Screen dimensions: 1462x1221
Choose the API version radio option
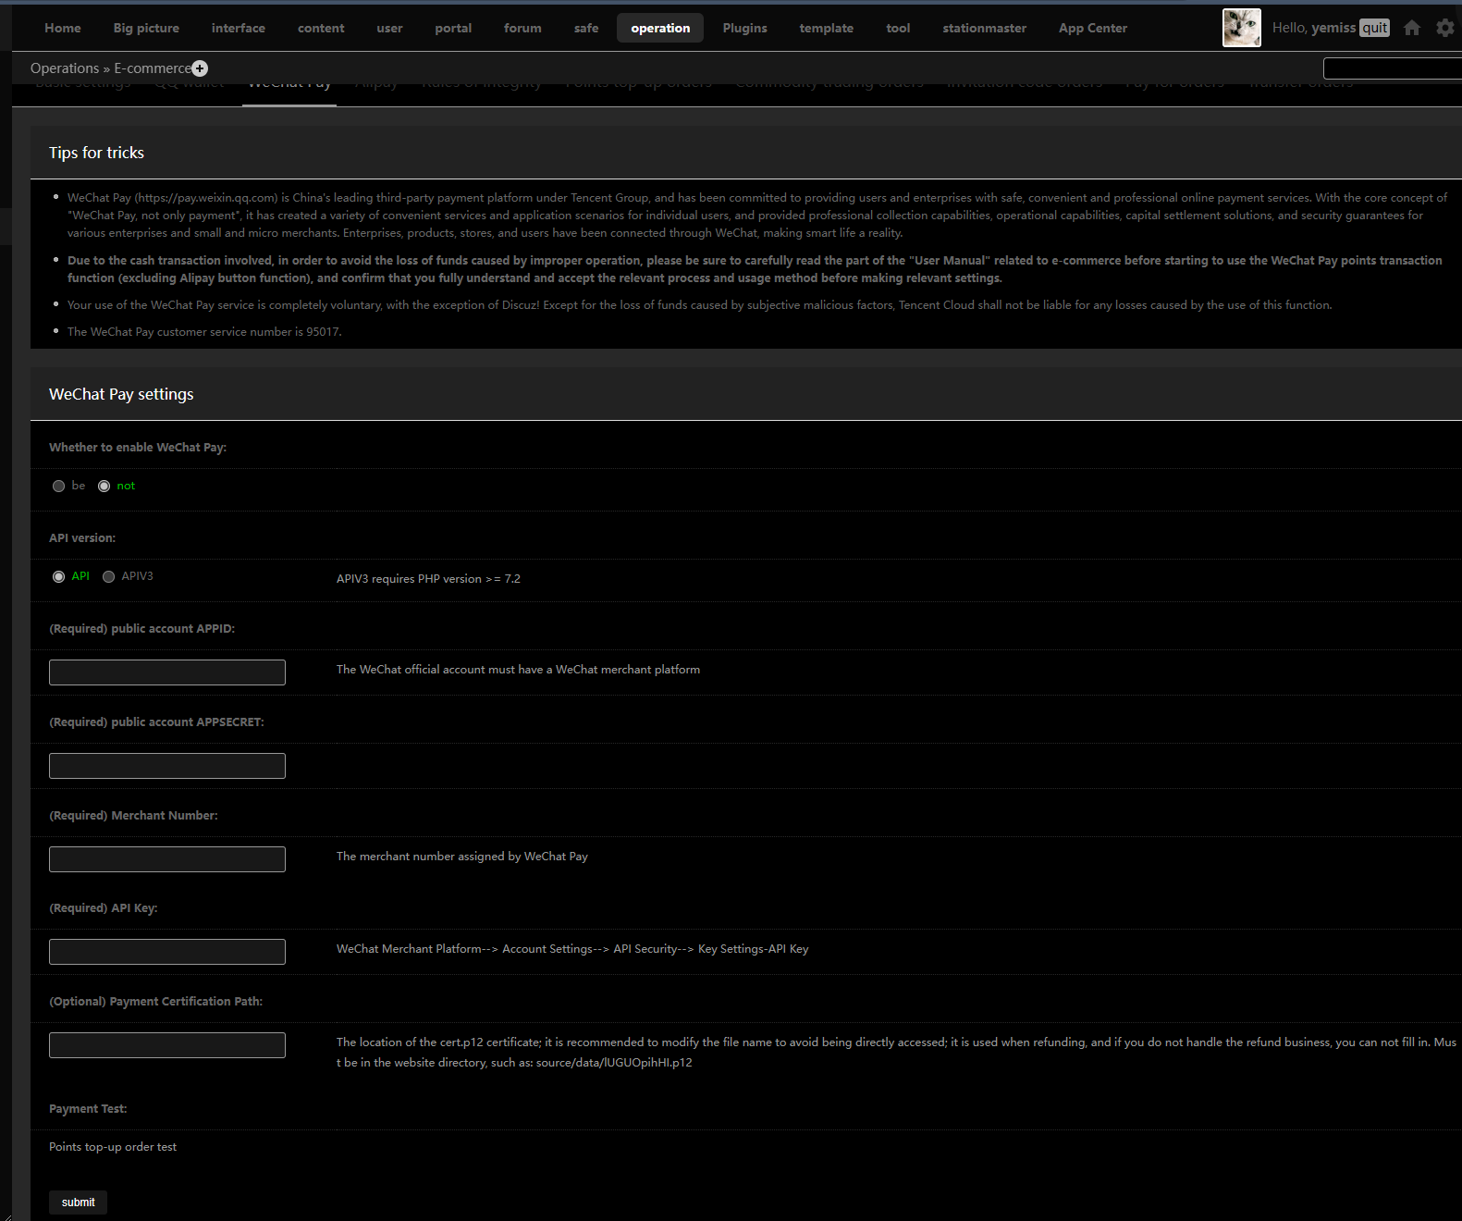(x=59, y=577)
